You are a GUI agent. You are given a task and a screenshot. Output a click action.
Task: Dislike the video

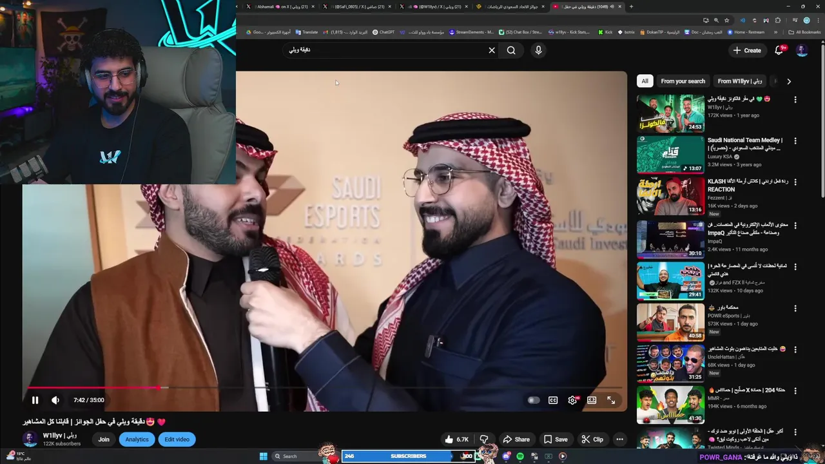(x=484, y=440)
